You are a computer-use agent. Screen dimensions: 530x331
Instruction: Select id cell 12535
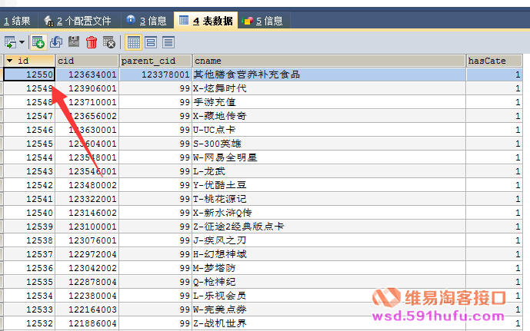(x=29, y=282)
